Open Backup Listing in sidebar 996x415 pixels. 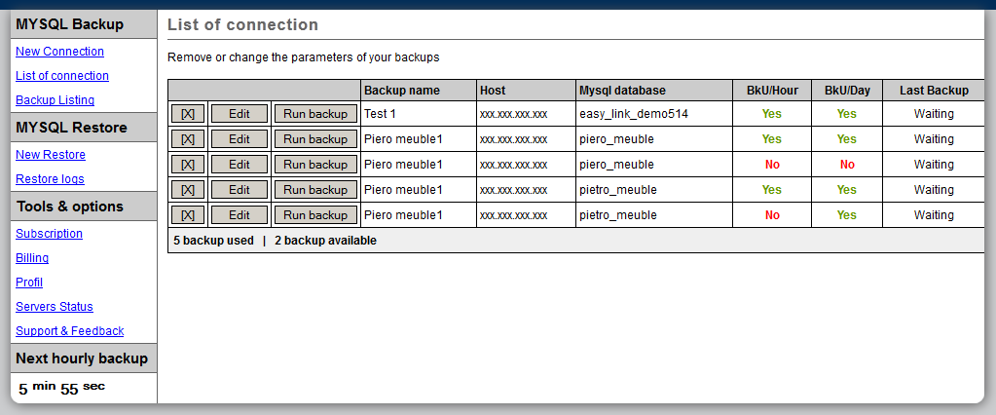click(55, 100)
